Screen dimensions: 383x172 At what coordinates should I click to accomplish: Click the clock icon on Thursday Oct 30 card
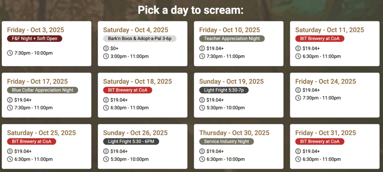(202, 159)
